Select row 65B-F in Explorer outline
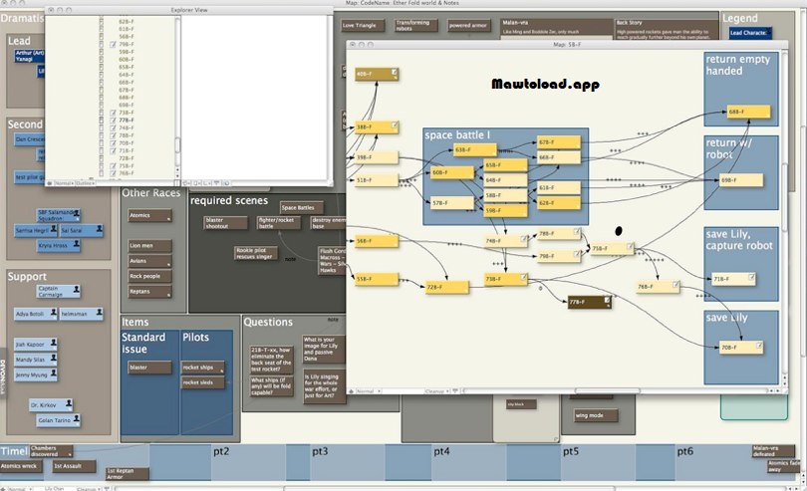The width and height of the screenshot is (807, 491). [x=127, y=67]
